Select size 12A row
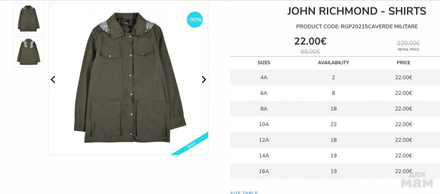 click(335, 140)
